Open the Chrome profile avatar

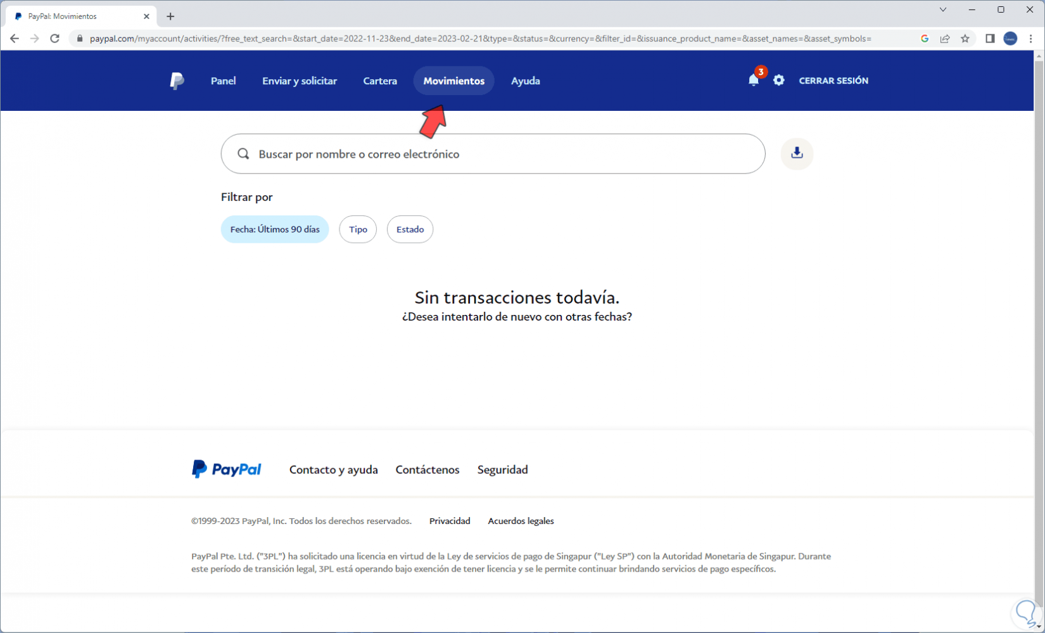coord(1010,39)
